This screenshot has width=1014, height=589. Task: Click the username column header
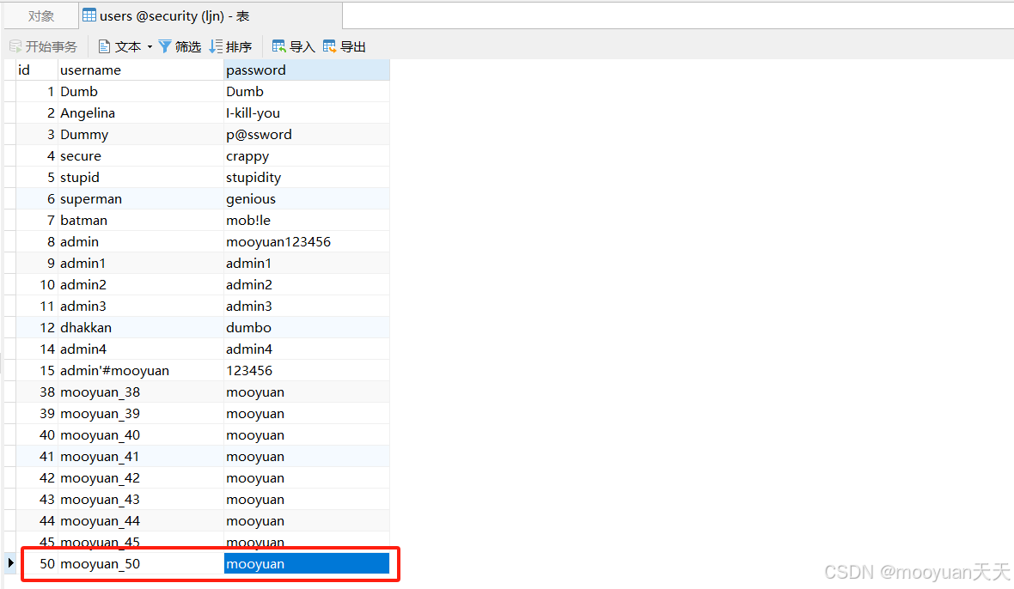coord(140,70)
